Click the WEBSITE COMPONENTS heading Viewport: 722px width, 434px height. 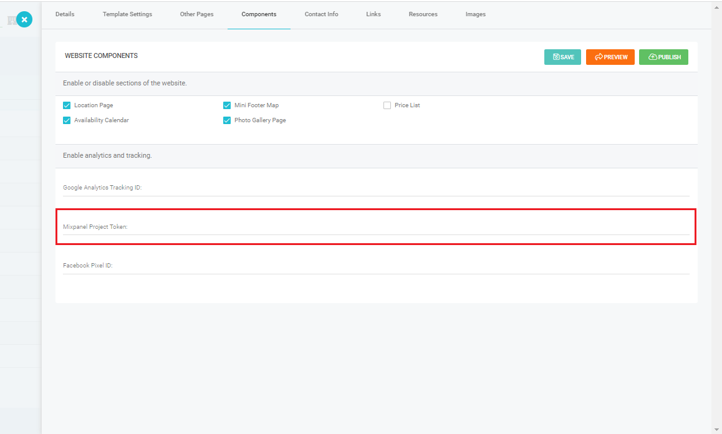coord(101,55)
